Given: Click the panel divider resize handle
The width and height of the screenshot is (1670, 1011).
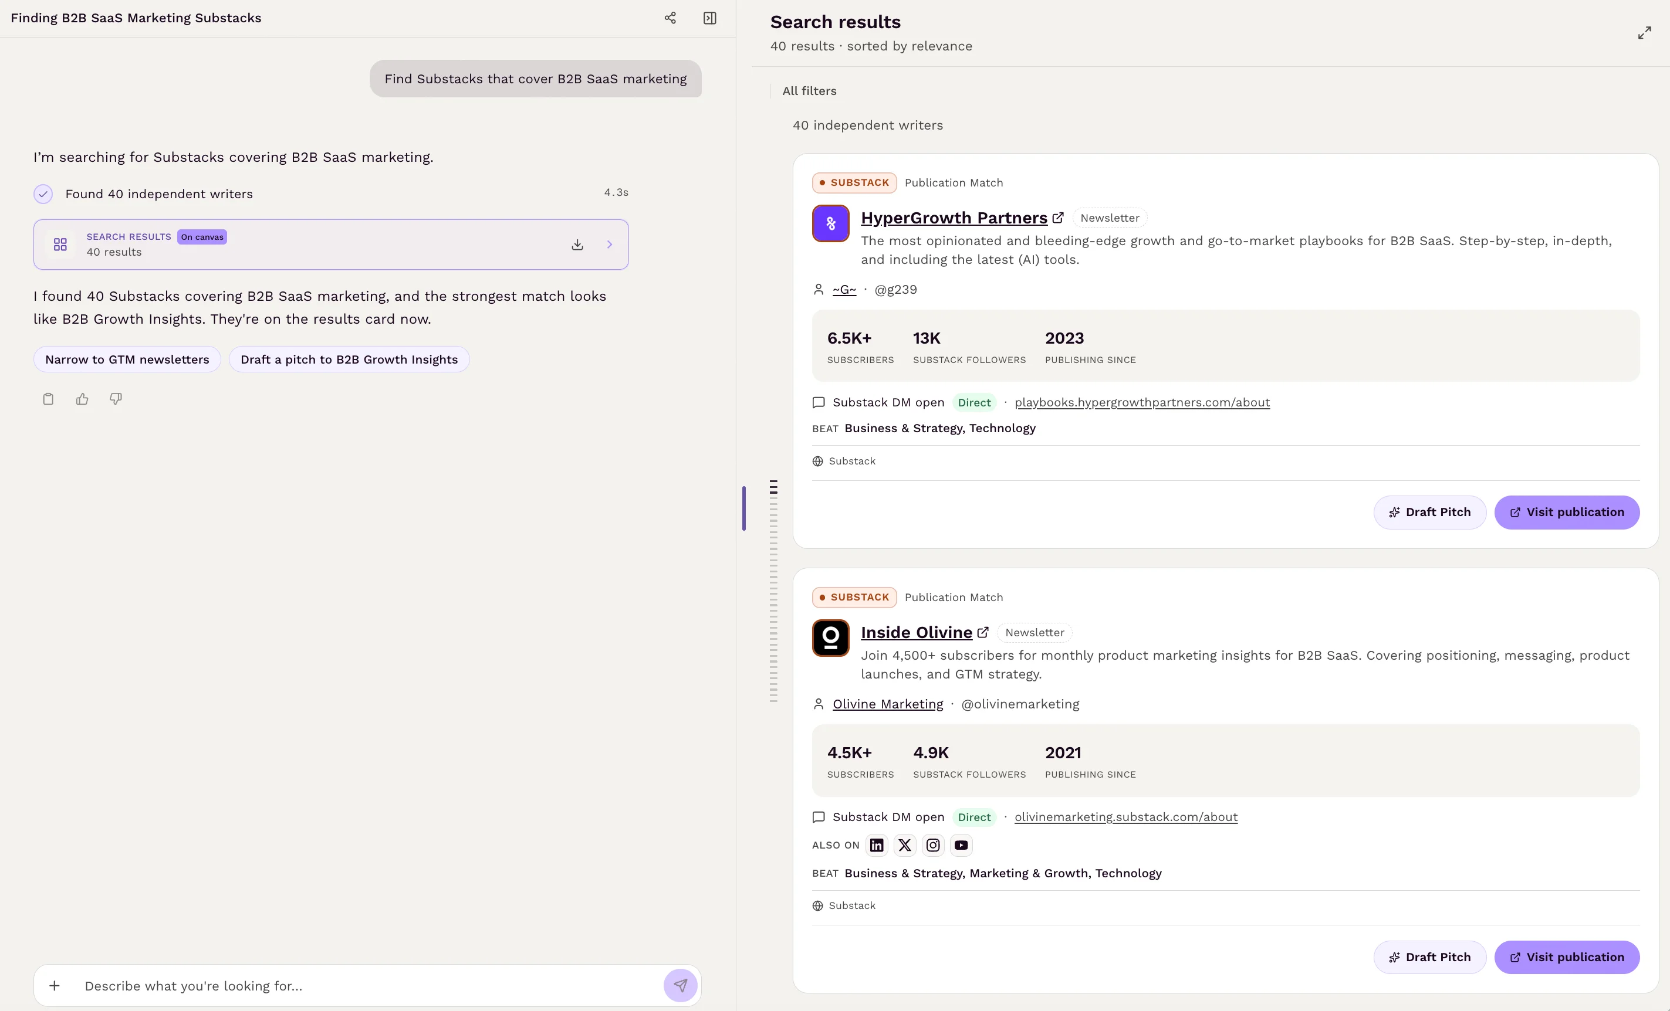Looking at the screenshot, I should click(x=743, y=508).
